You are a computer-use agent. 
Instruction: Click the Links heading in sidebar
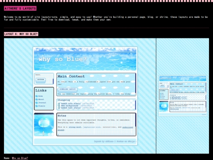(41, 90)
